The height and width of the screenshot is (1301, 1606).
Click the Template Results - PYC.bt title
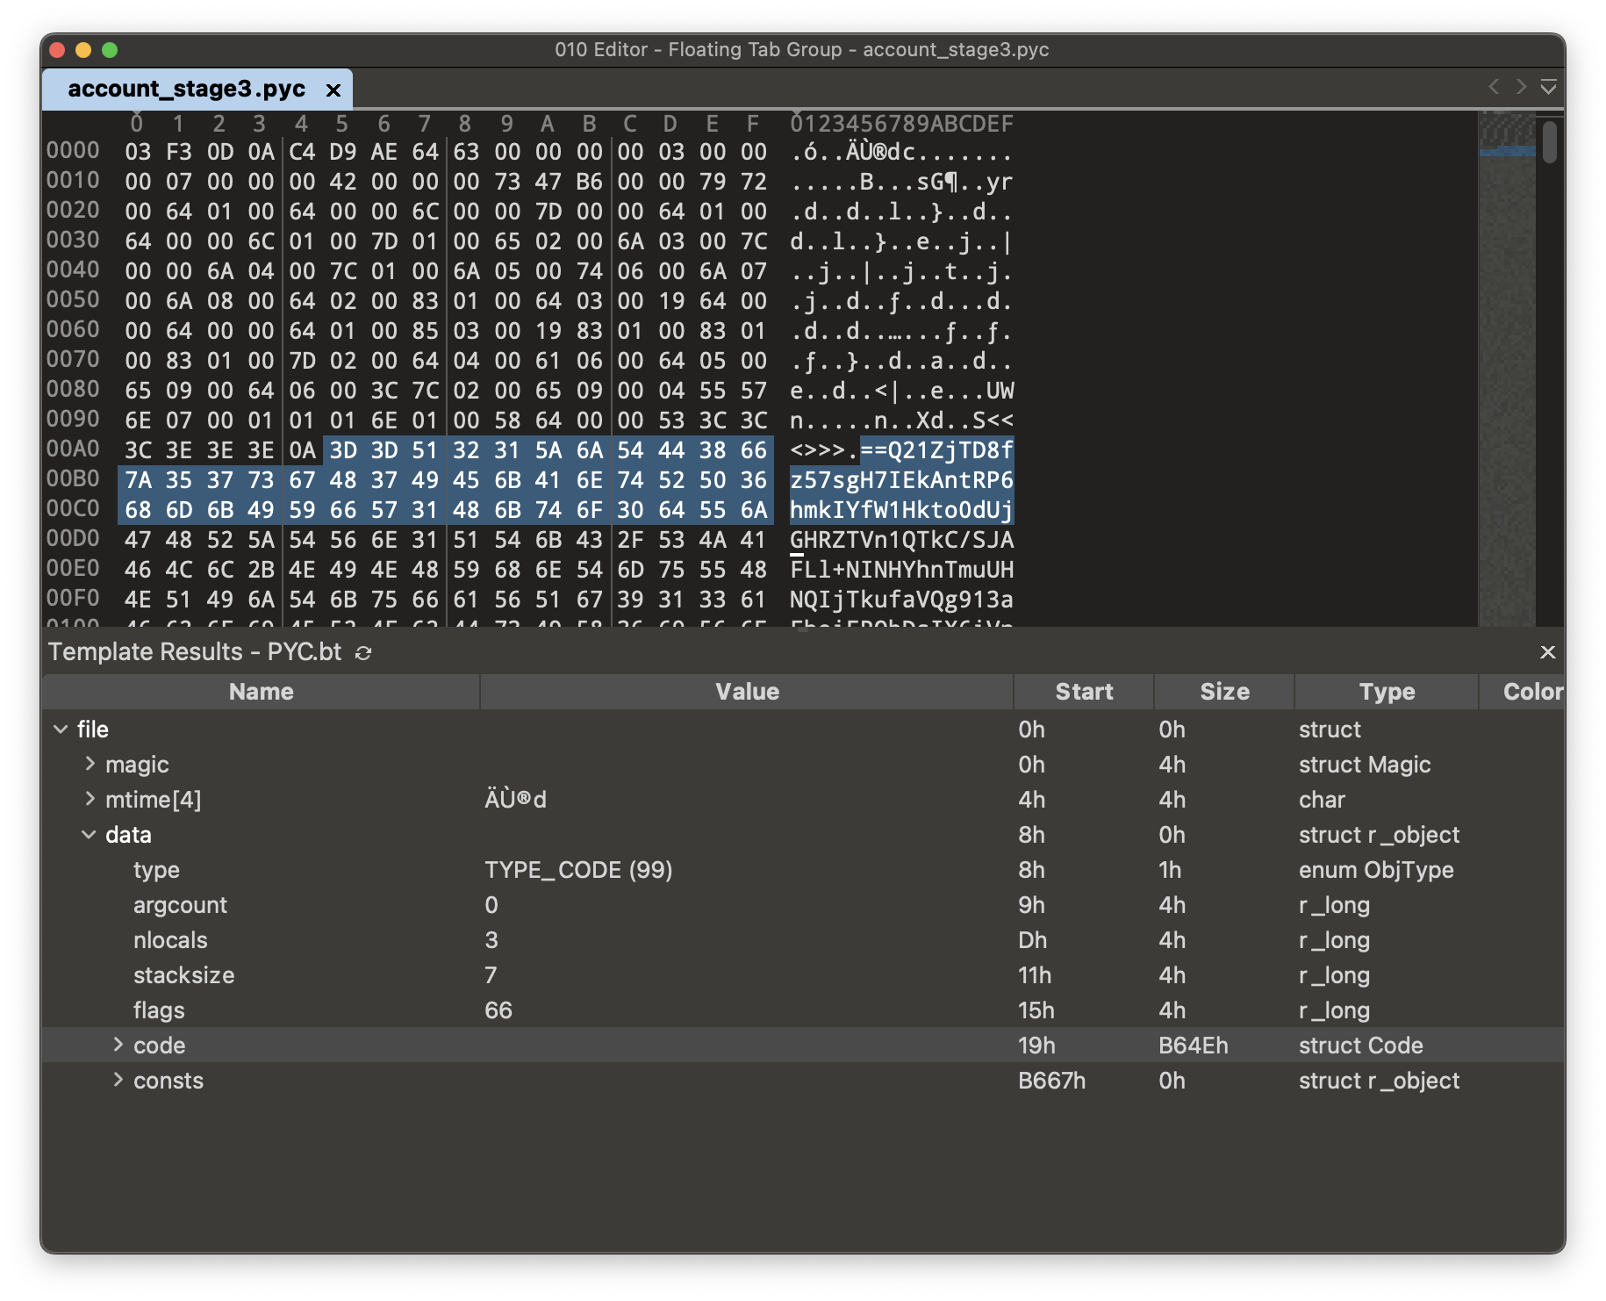195,652
